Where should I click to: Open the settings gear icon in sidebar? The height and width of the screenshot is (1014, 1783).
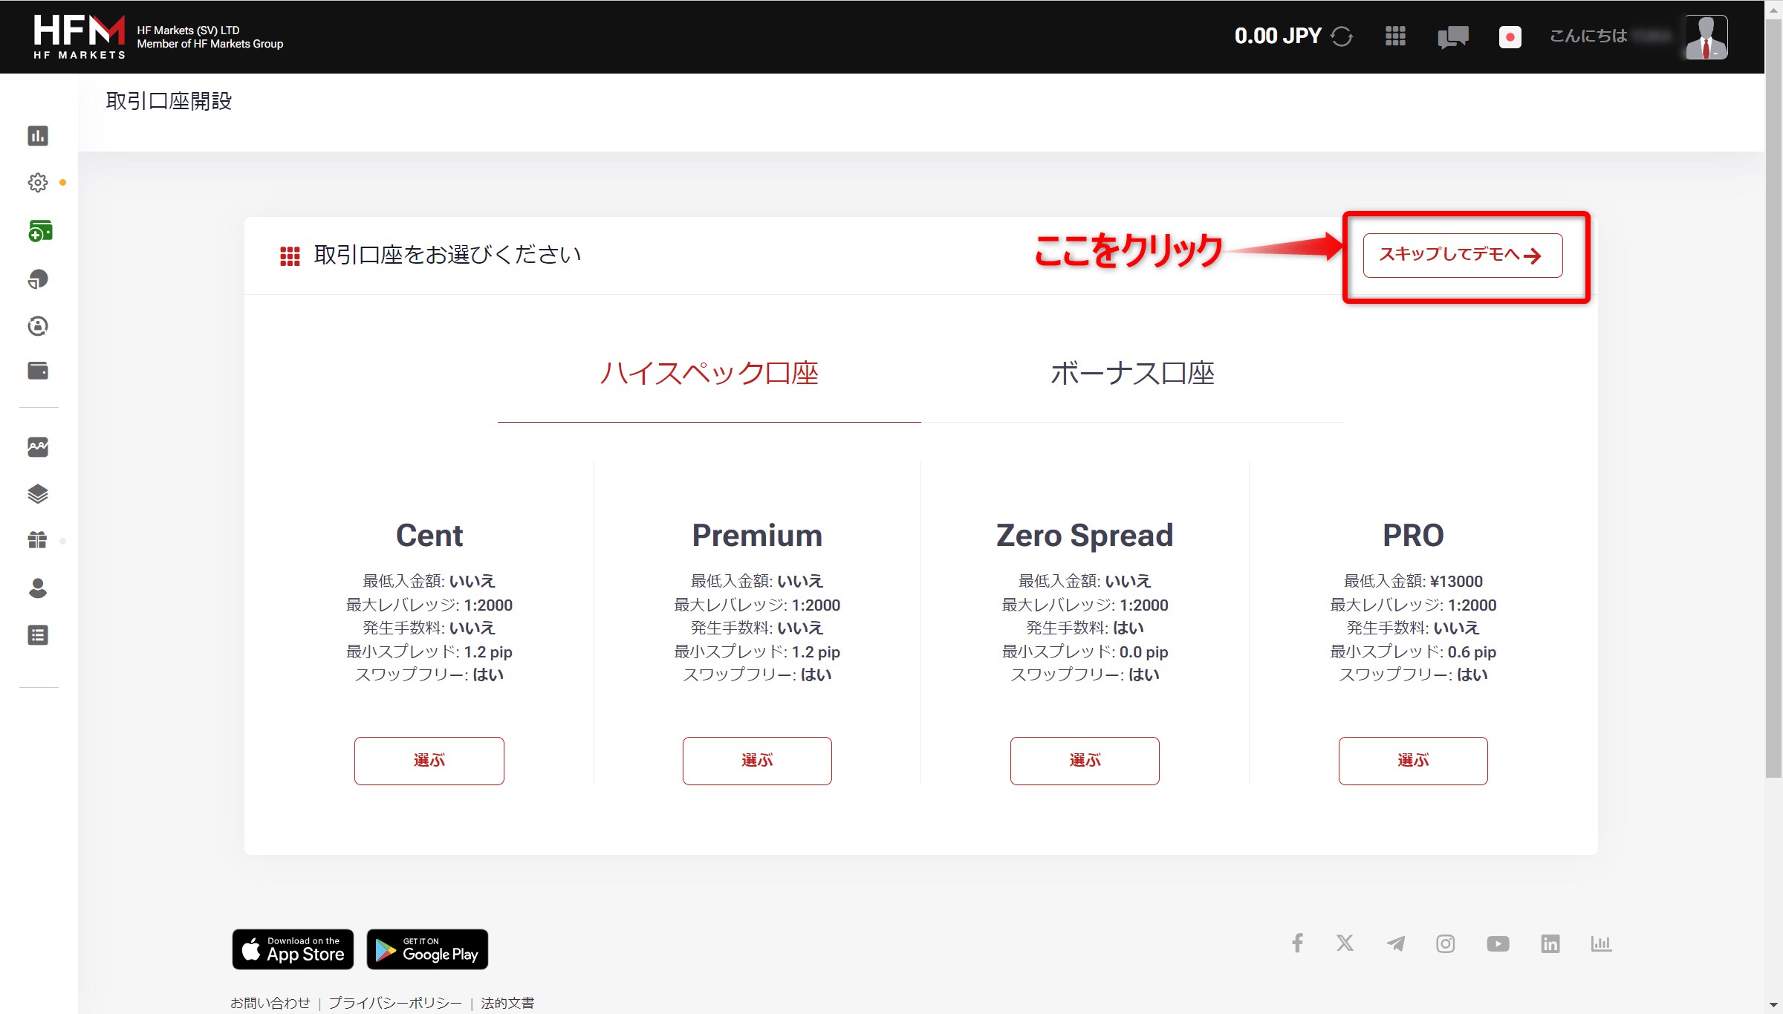[x=38, y=183]
